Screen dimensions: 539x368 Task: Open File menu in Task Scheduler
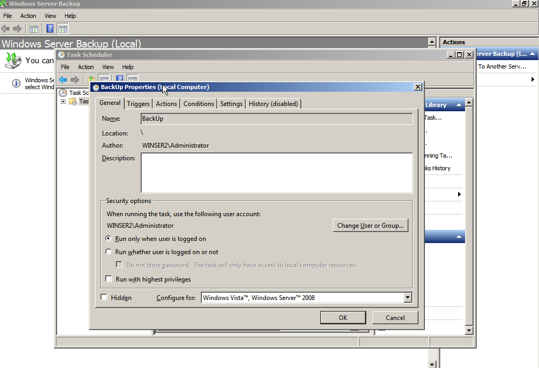65,67
